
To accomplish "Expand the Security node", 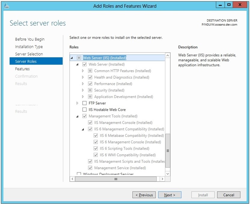I will pyautogui.click(x=83, y=90).
